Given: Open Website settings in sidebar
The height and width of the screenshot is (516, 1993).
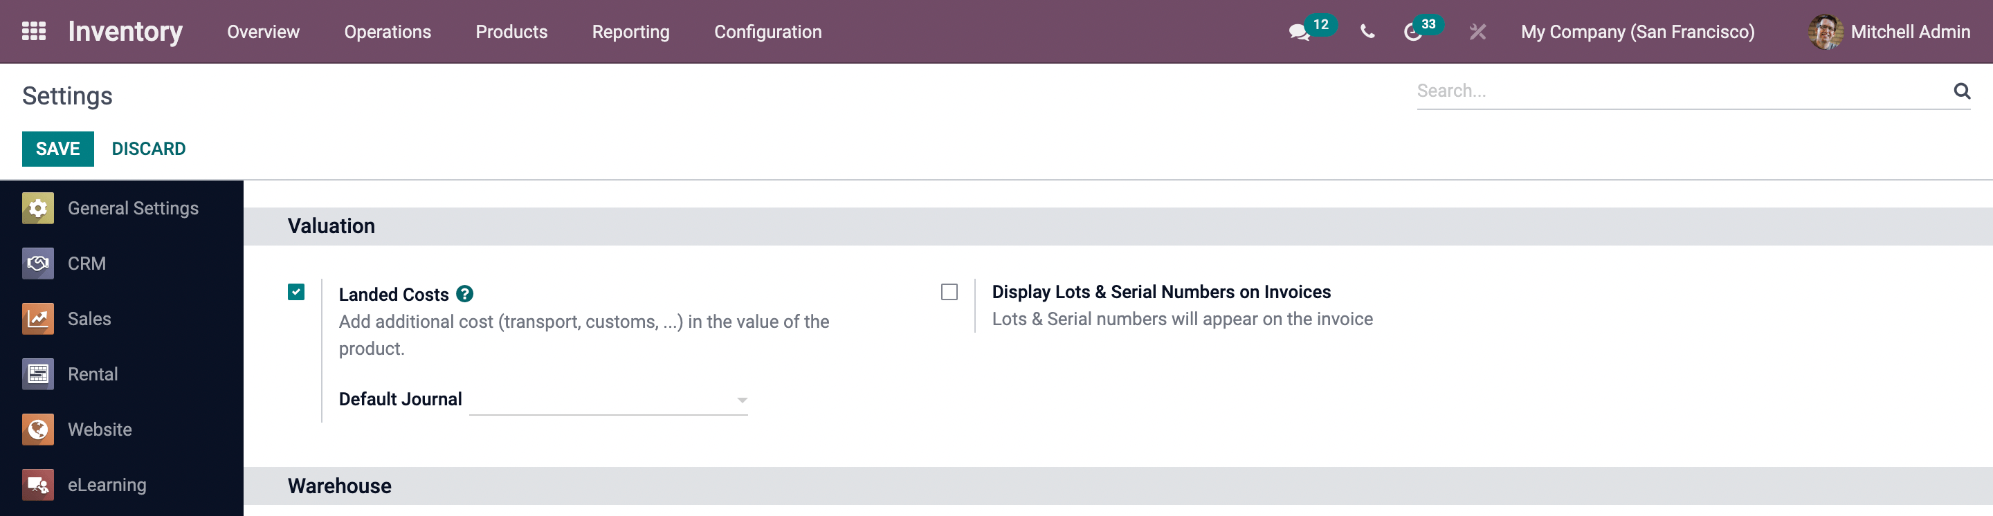Looking at the screenshot, I should (x=99, y=430).
